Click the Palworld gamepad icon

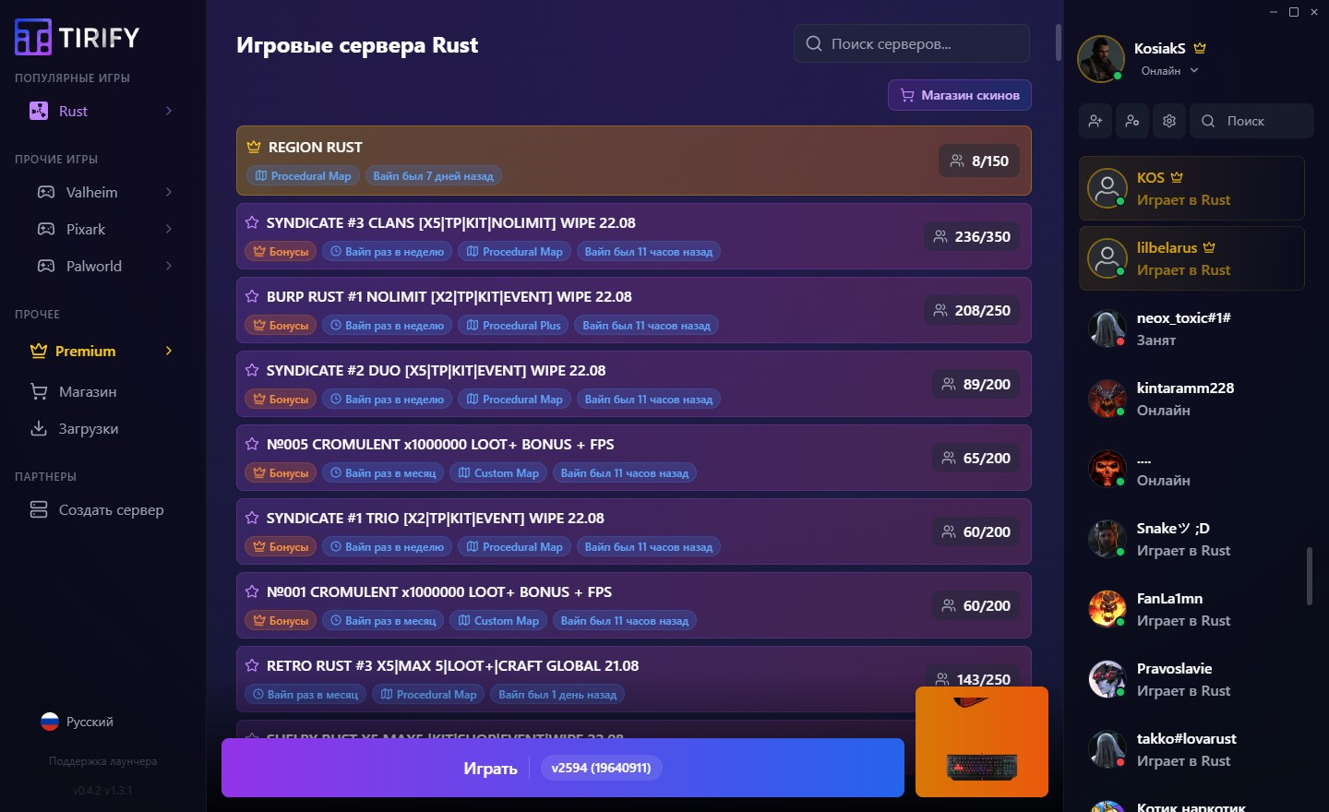click(x=46, y=266)
